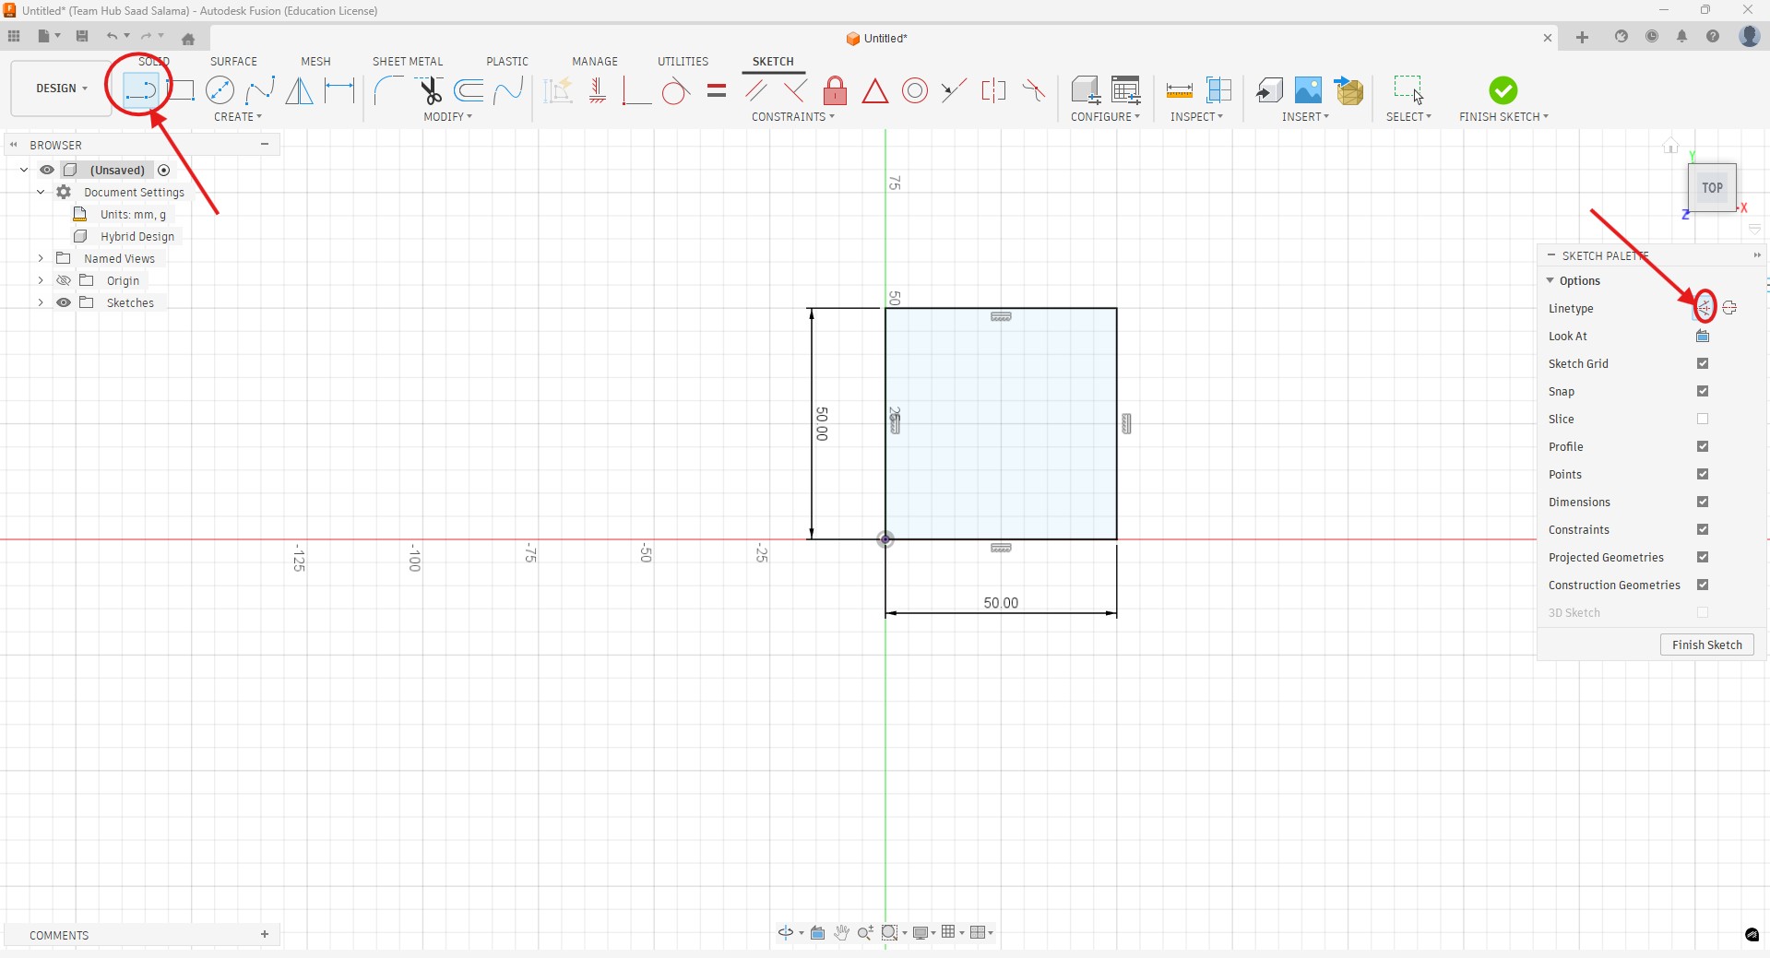Screen dimensions: 1770x958
Task: Click Finish Sketch button in Sketch Palette
Action: click(1706, 645)
